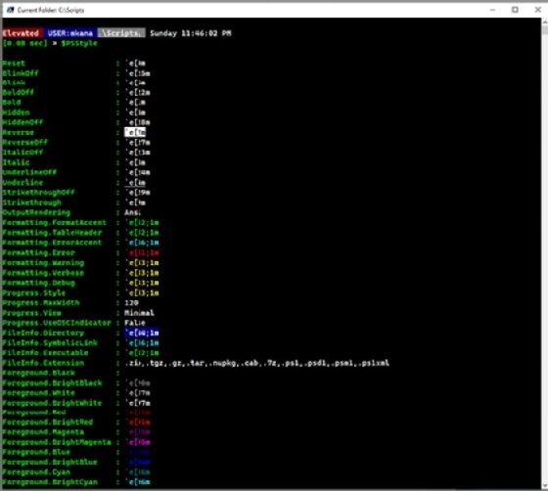The width and height of the screenshot is (548, 491).
Task: Click Foreground.BrightMagenta magenta value
Action: (x=138, y=442)
